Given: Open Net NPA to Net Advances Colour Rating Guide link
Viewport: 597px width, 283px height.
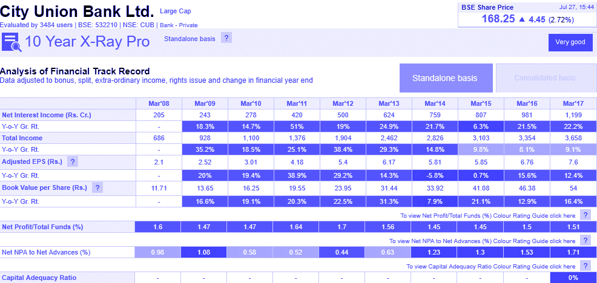Looking at the screenshot, I should [x=482, y=241].
